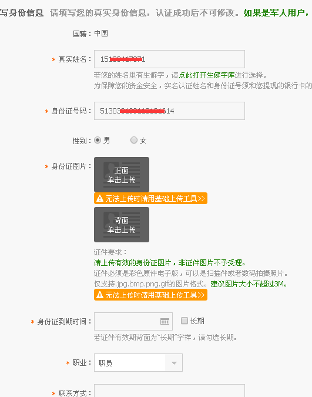Click the 女 label text
This screenshot has height=397, width=312.
(143, 141)
